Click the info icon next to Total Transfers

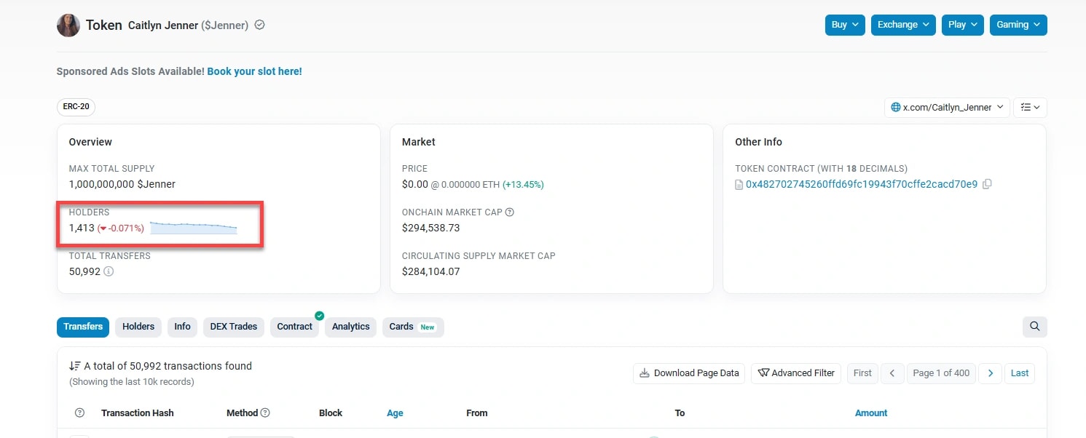109,271
